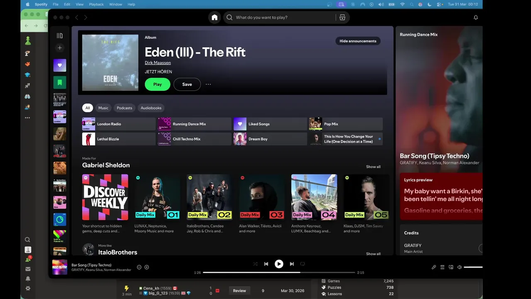Open This Is How You Change Your Life

point(346,139)
